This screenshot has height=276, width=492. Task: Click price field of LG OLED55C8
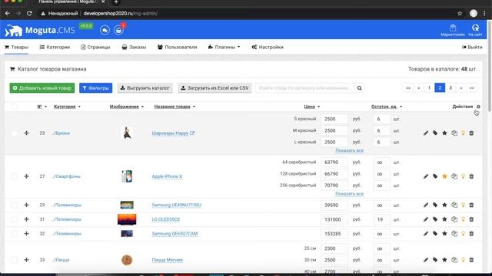pyautogui.click(x=334, y=220)
